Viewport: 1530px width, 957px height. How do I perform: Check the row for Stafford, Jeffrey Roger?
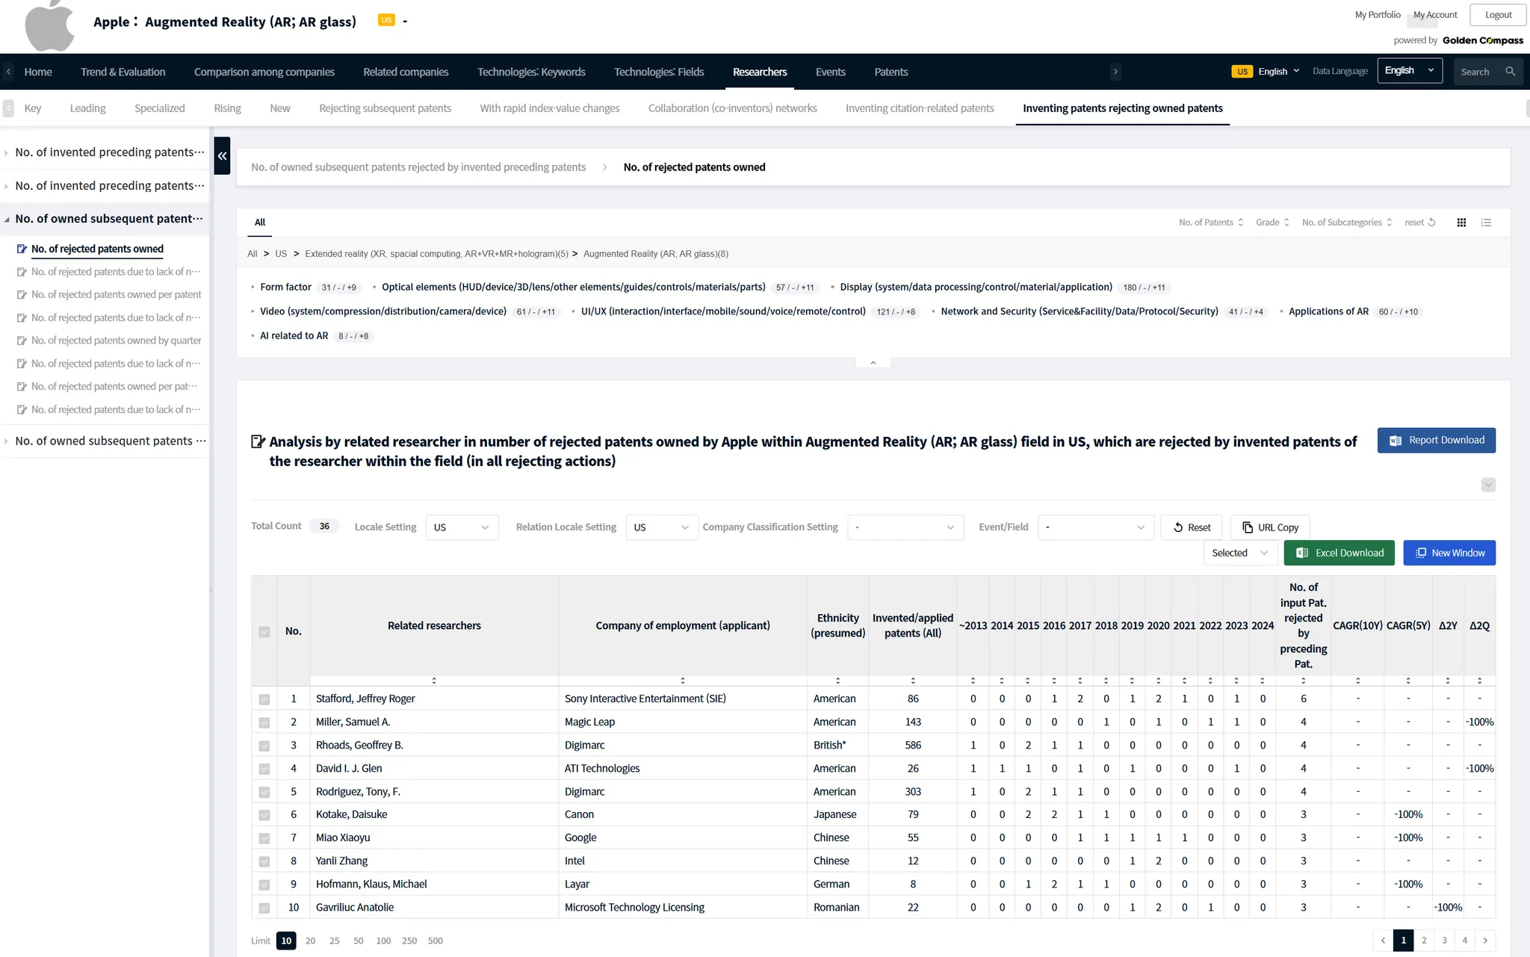point(264,699)
